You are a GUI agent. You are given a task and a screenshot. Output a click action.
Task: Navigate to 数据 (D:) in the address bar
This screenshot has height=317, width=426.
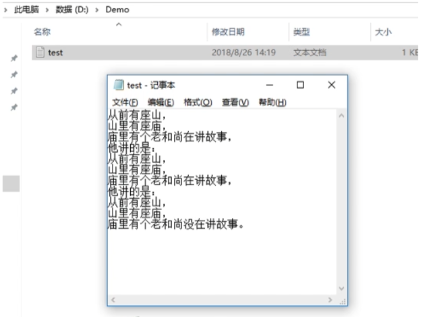pos(72,10)
